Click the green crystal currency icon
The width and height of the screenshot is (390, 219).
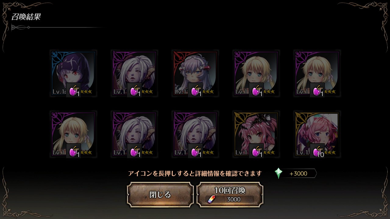click(x=278, y=173)
